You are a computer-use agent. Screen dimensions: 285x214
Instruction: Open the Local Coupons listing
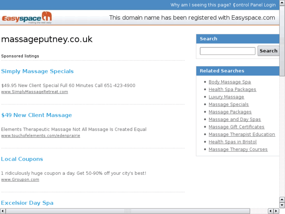(22, 159)
